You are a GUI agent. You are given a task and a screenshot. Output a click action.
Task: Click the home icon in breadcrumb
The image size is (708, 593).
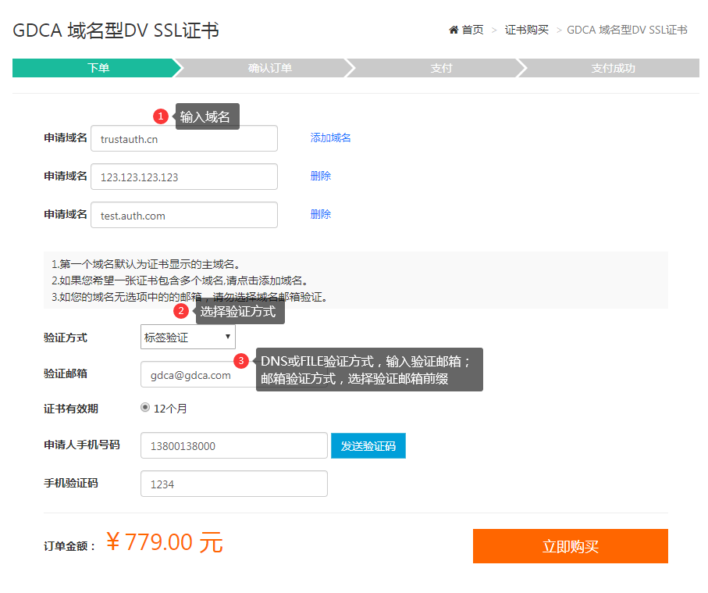(x=454, y=30)
